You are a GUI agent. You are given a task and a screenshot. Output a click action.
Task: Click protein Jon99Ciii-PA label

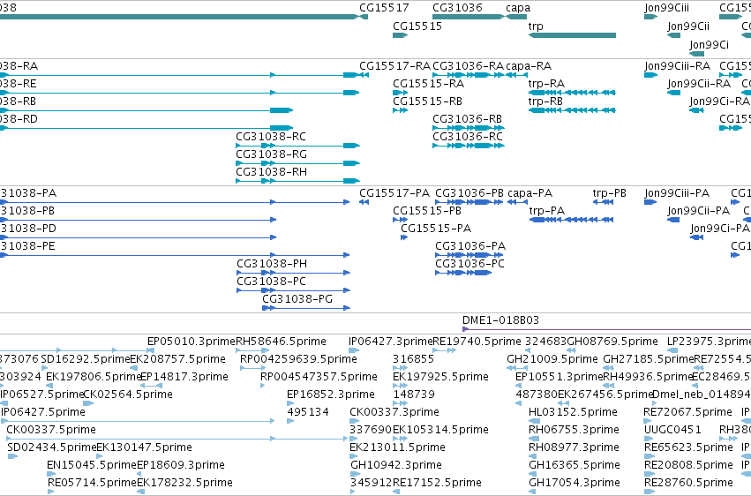(677, 193)
